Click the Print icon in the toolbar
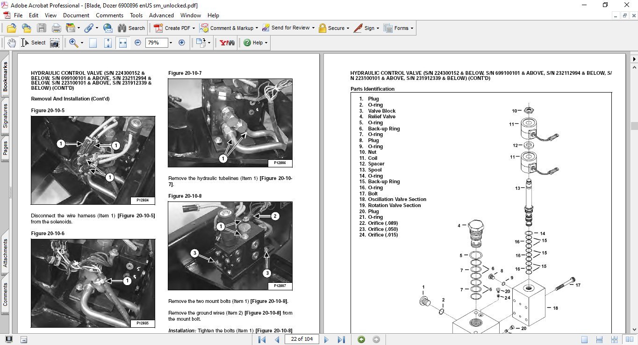This screenshot has height=345, width=638. point(56,28)
